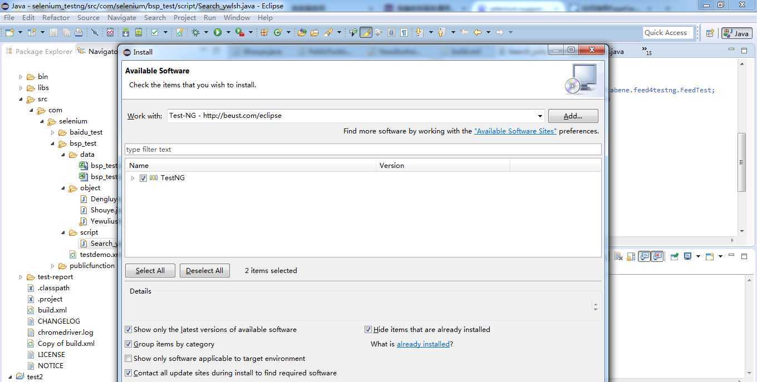Expand the publicfunction package

click(x=53, y=266)
